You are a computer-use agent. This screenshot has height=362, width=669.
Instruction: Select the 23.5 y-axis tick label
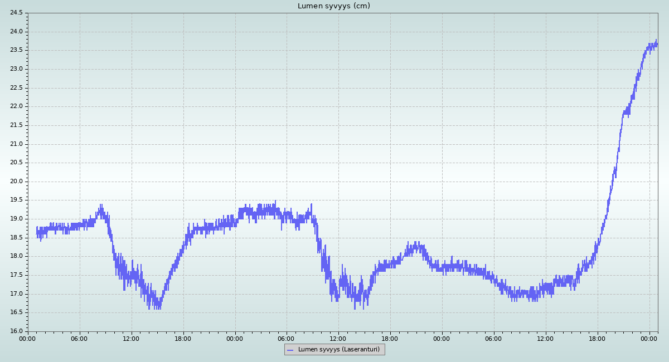(x=17, y=50)
